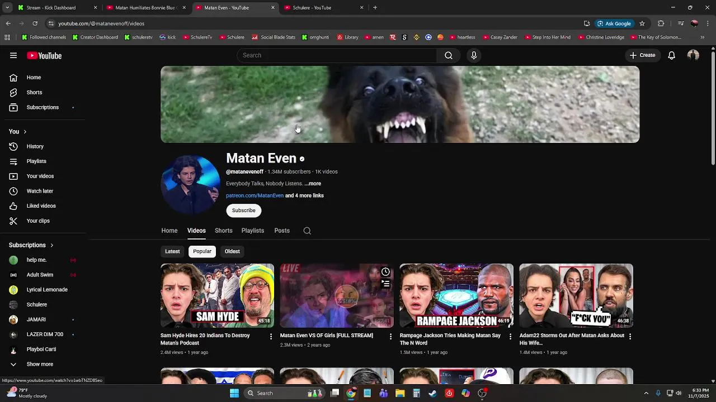Switch to Schulere - YouTube browser tab
Image resolution: width=716 pixels, height=402 pixels.
[324, 8]
